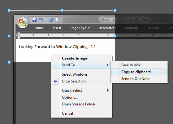Open the References ribbon tab
The image size is (173, 124).
pyautogui.click(x=107, y=28)
